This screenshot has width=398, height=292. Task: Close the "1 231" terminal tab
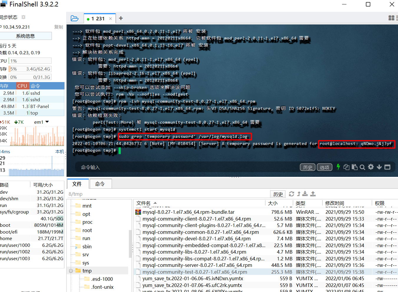coord(110,19)
